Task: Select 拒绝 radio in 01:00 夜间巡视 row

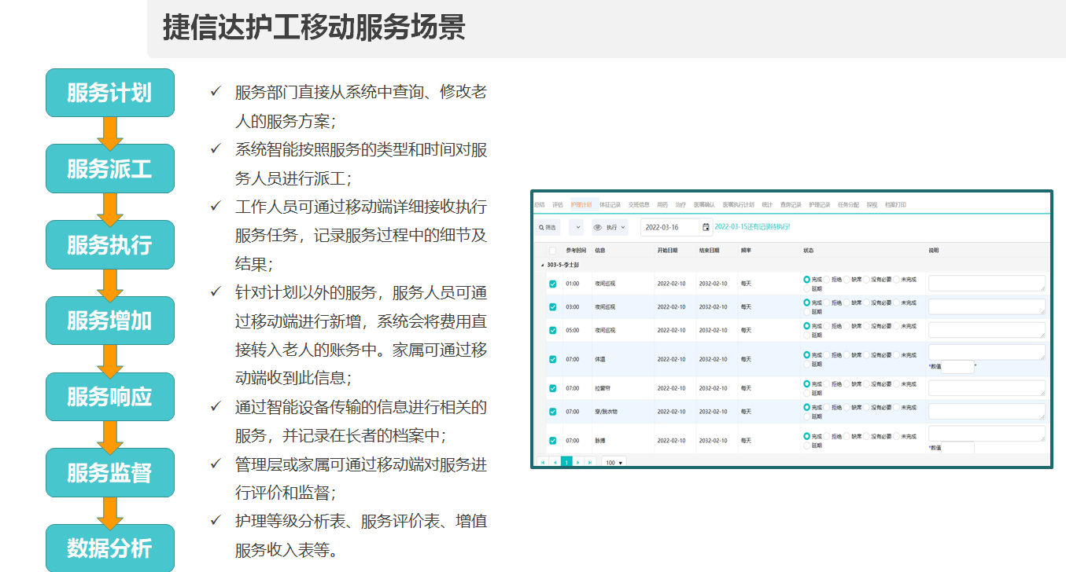Action: [x=827, y=279]
